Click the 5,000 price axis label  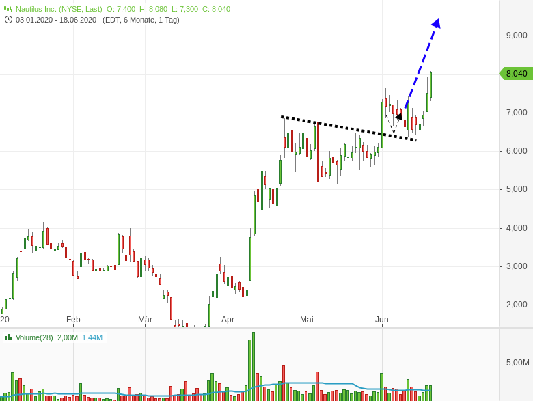[x=517, y=189]
